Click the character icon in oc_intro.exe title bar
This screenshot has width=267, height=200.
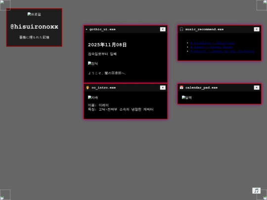click(x=88, y=87)
